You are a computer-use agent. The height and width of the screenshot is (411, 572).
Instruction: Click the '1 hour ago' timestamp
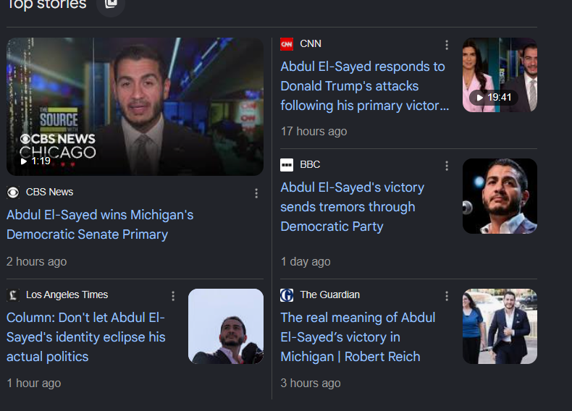pos(33,383)
